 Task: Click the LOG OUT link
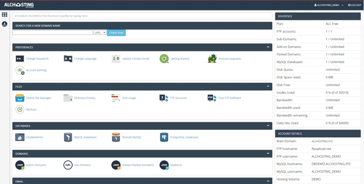point(355,5)
